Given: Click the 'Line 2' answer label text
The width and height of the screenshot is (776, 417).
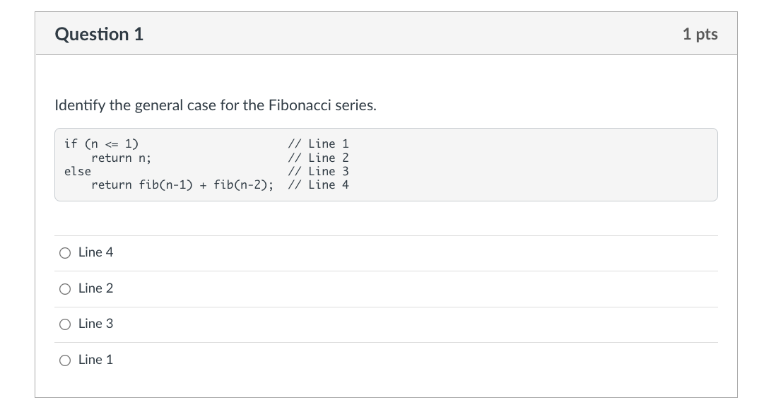Looking at the screenshot, I should point(95,288).
